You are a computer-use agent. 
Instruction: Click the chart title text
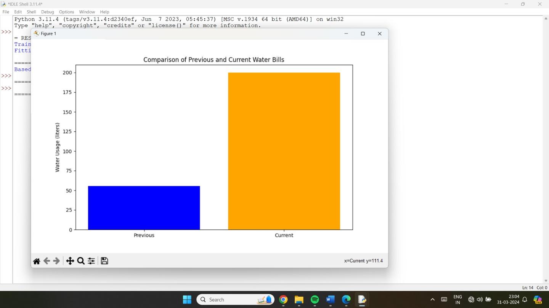213,60
